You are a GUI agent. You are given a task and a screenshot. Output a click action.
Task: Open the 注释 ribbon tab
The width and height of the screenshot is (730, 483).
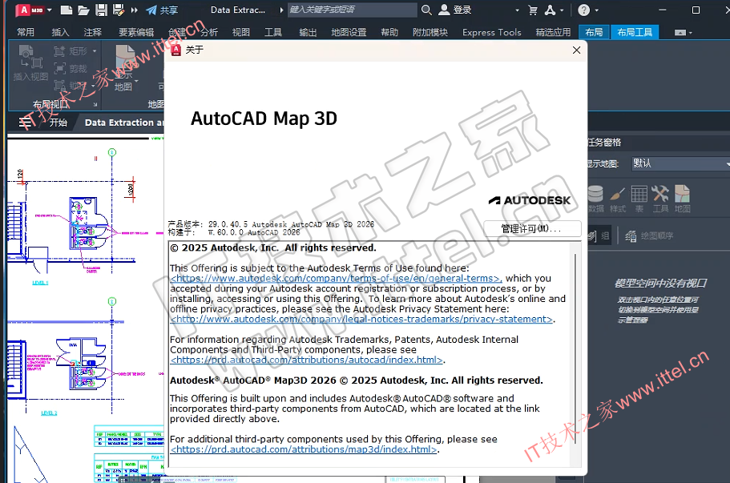92,32
